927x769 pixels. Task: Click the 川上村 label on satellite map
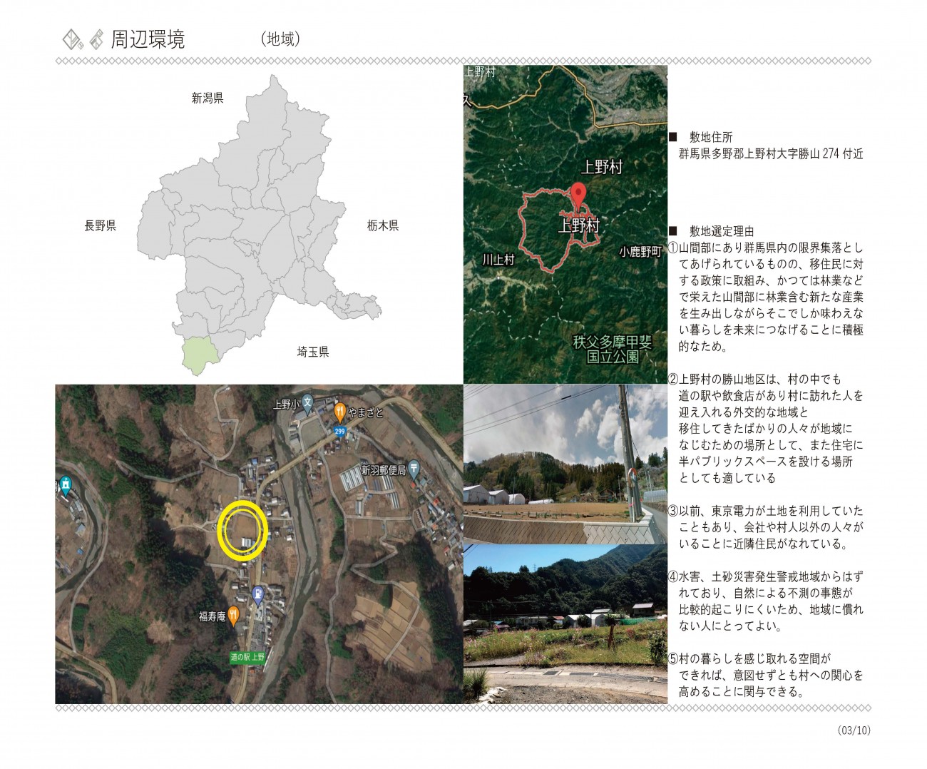coord(498,260)
